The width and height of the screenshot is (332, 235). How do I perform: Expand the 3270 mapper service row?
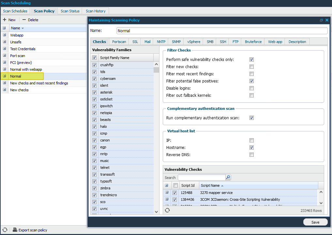[x=167, y=193]
